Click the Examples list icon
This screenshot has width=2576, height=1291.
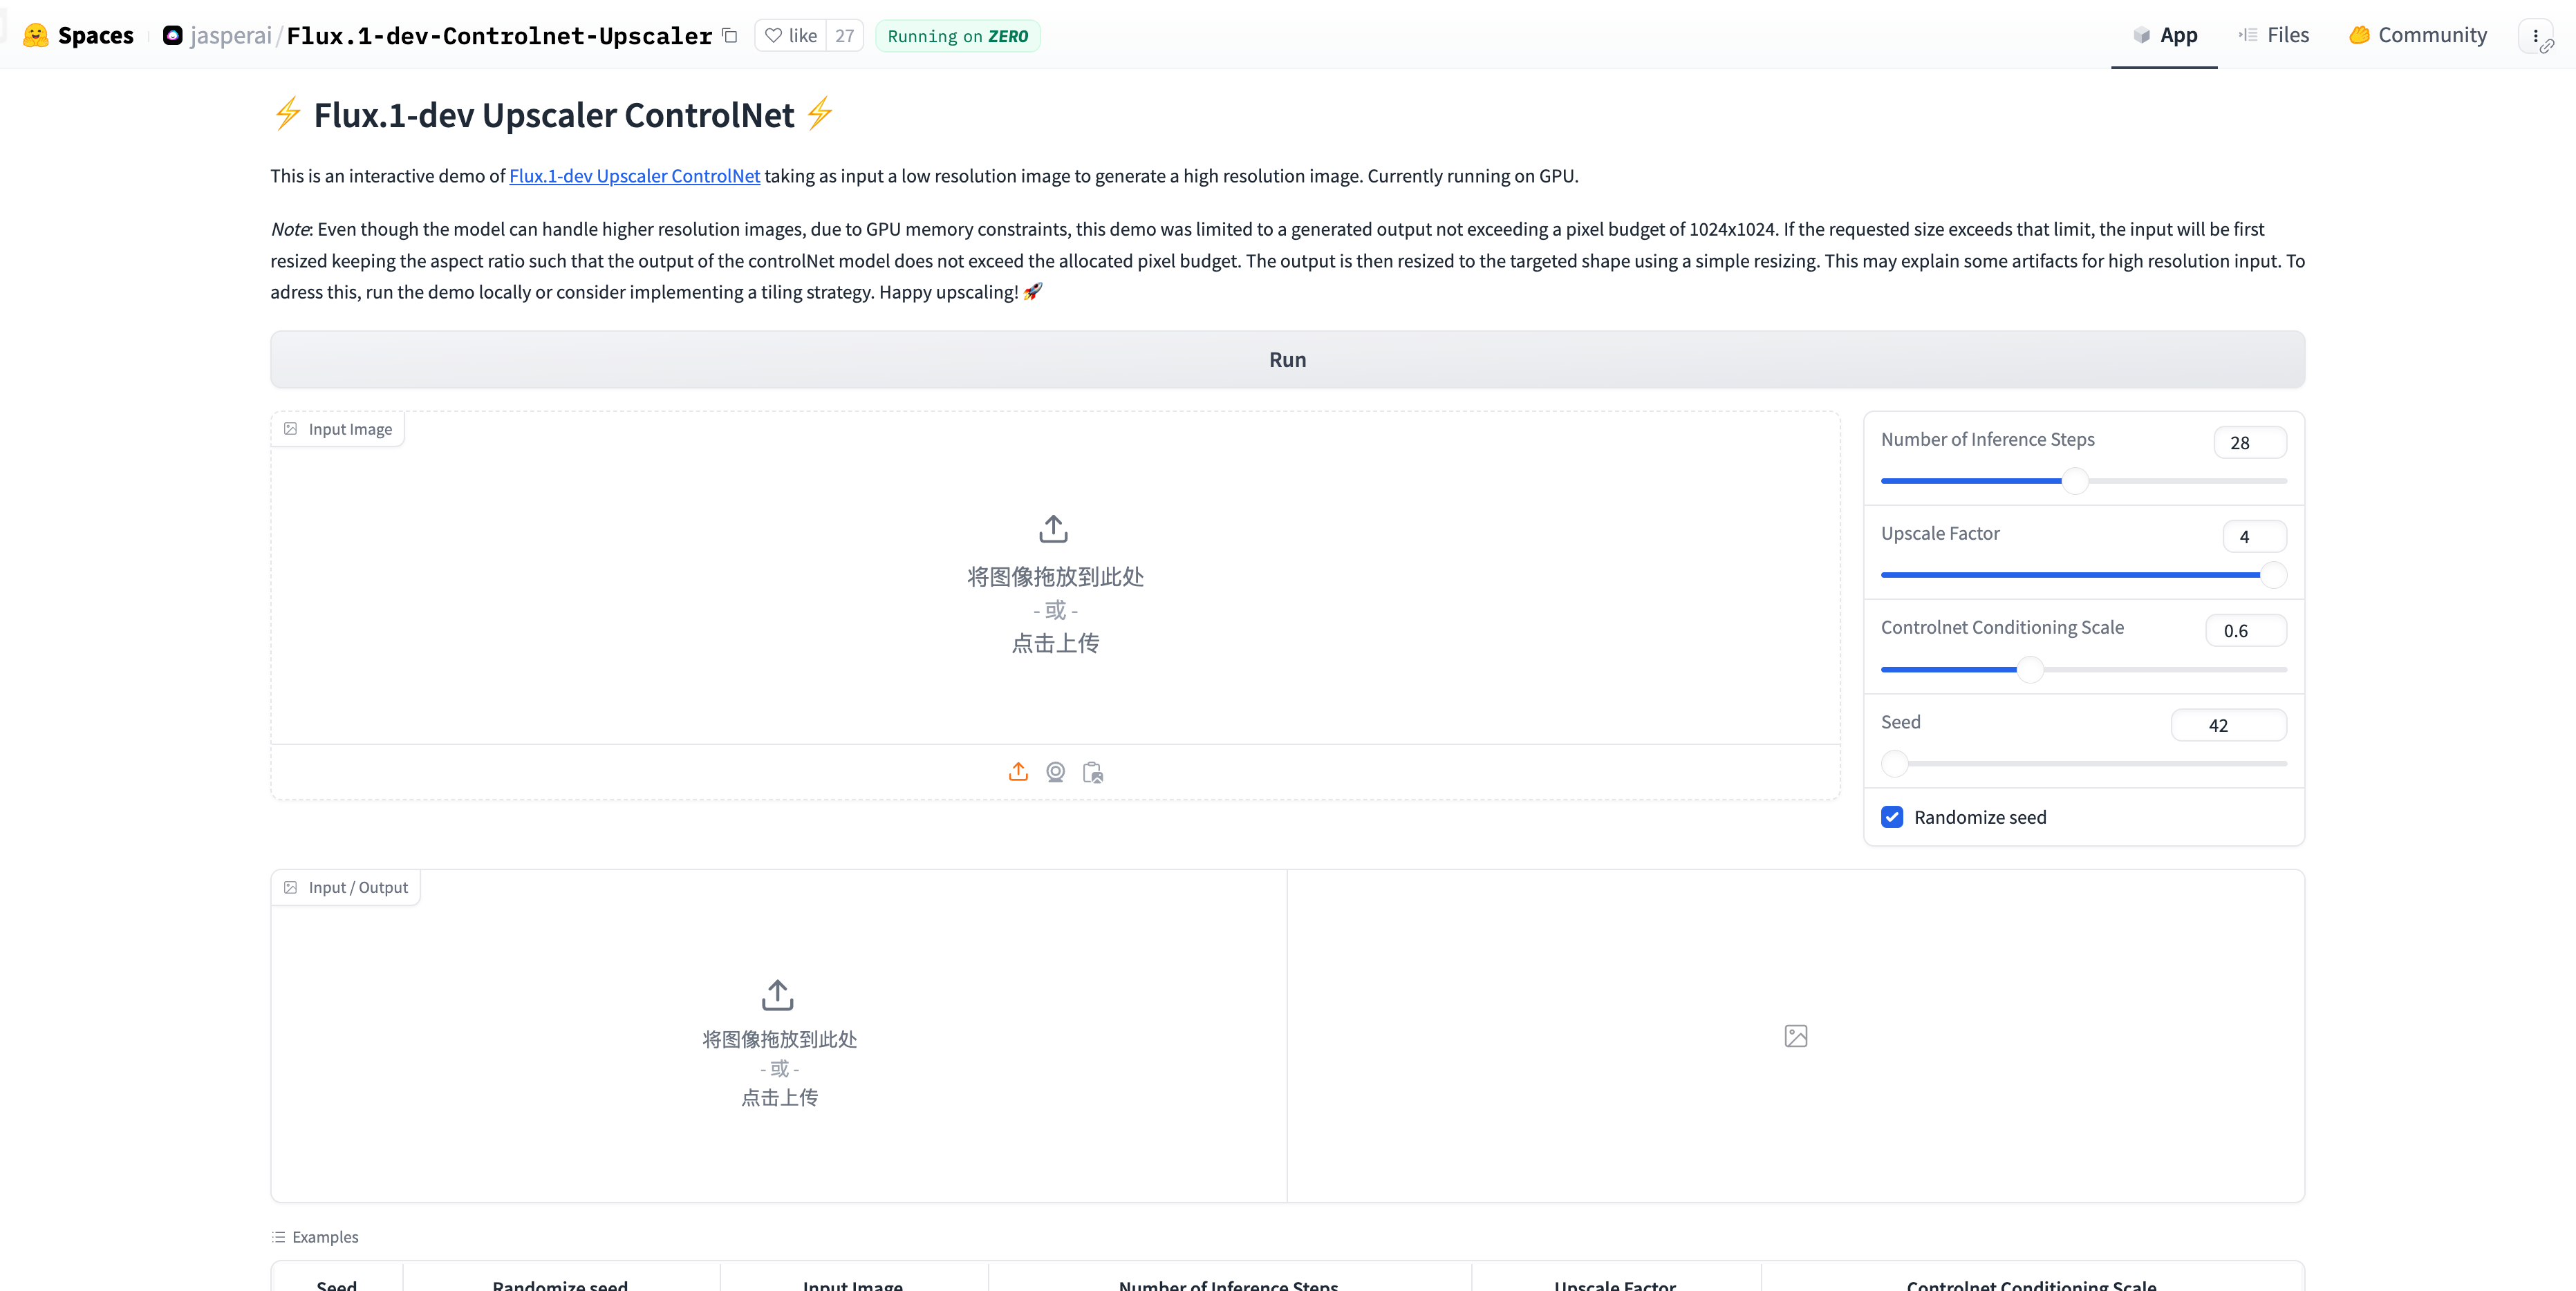pos(278,1237)
